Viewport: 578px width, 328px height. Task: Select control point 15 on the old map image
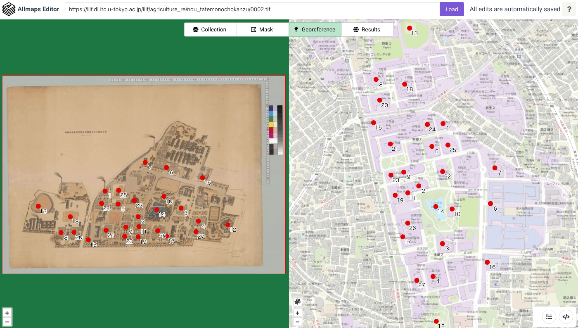(x=88, y=240)
